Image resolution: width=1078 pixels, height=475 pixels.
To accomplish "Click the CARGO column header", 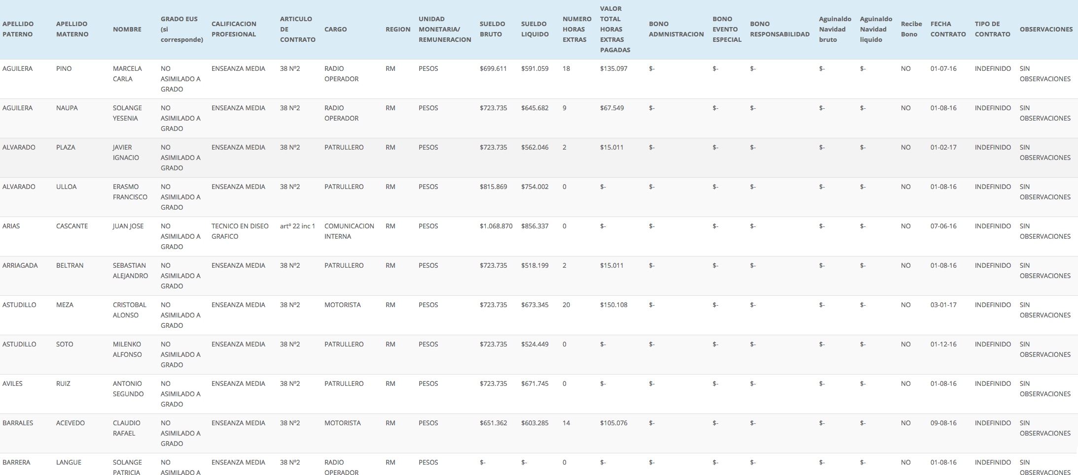I will point(336,30).
